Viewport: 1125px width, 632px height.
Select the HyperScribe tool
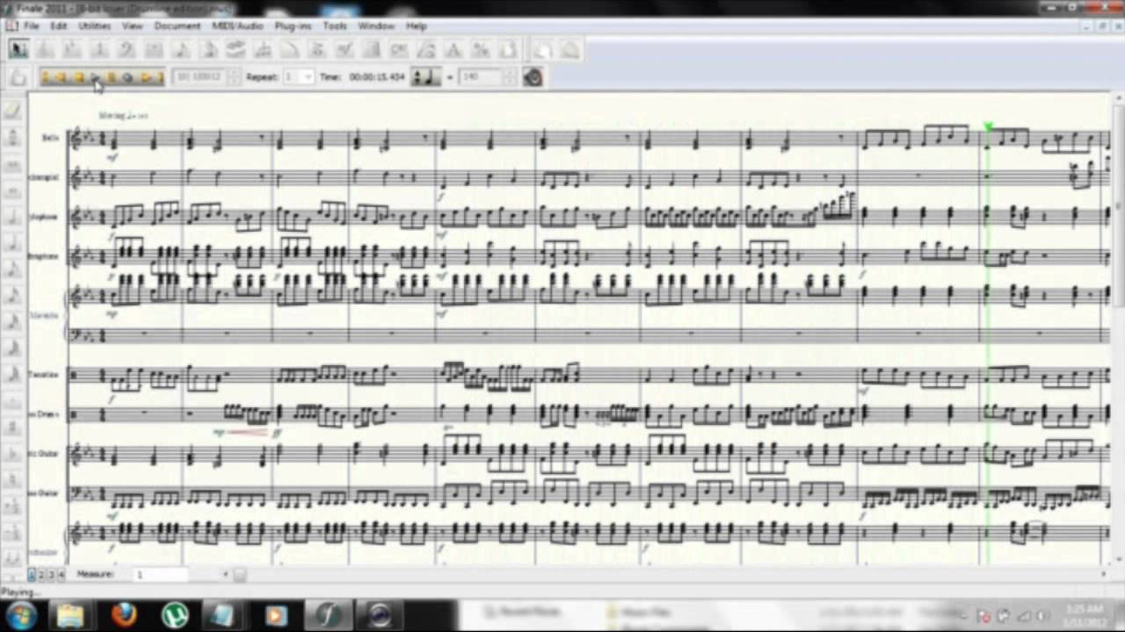236,50
